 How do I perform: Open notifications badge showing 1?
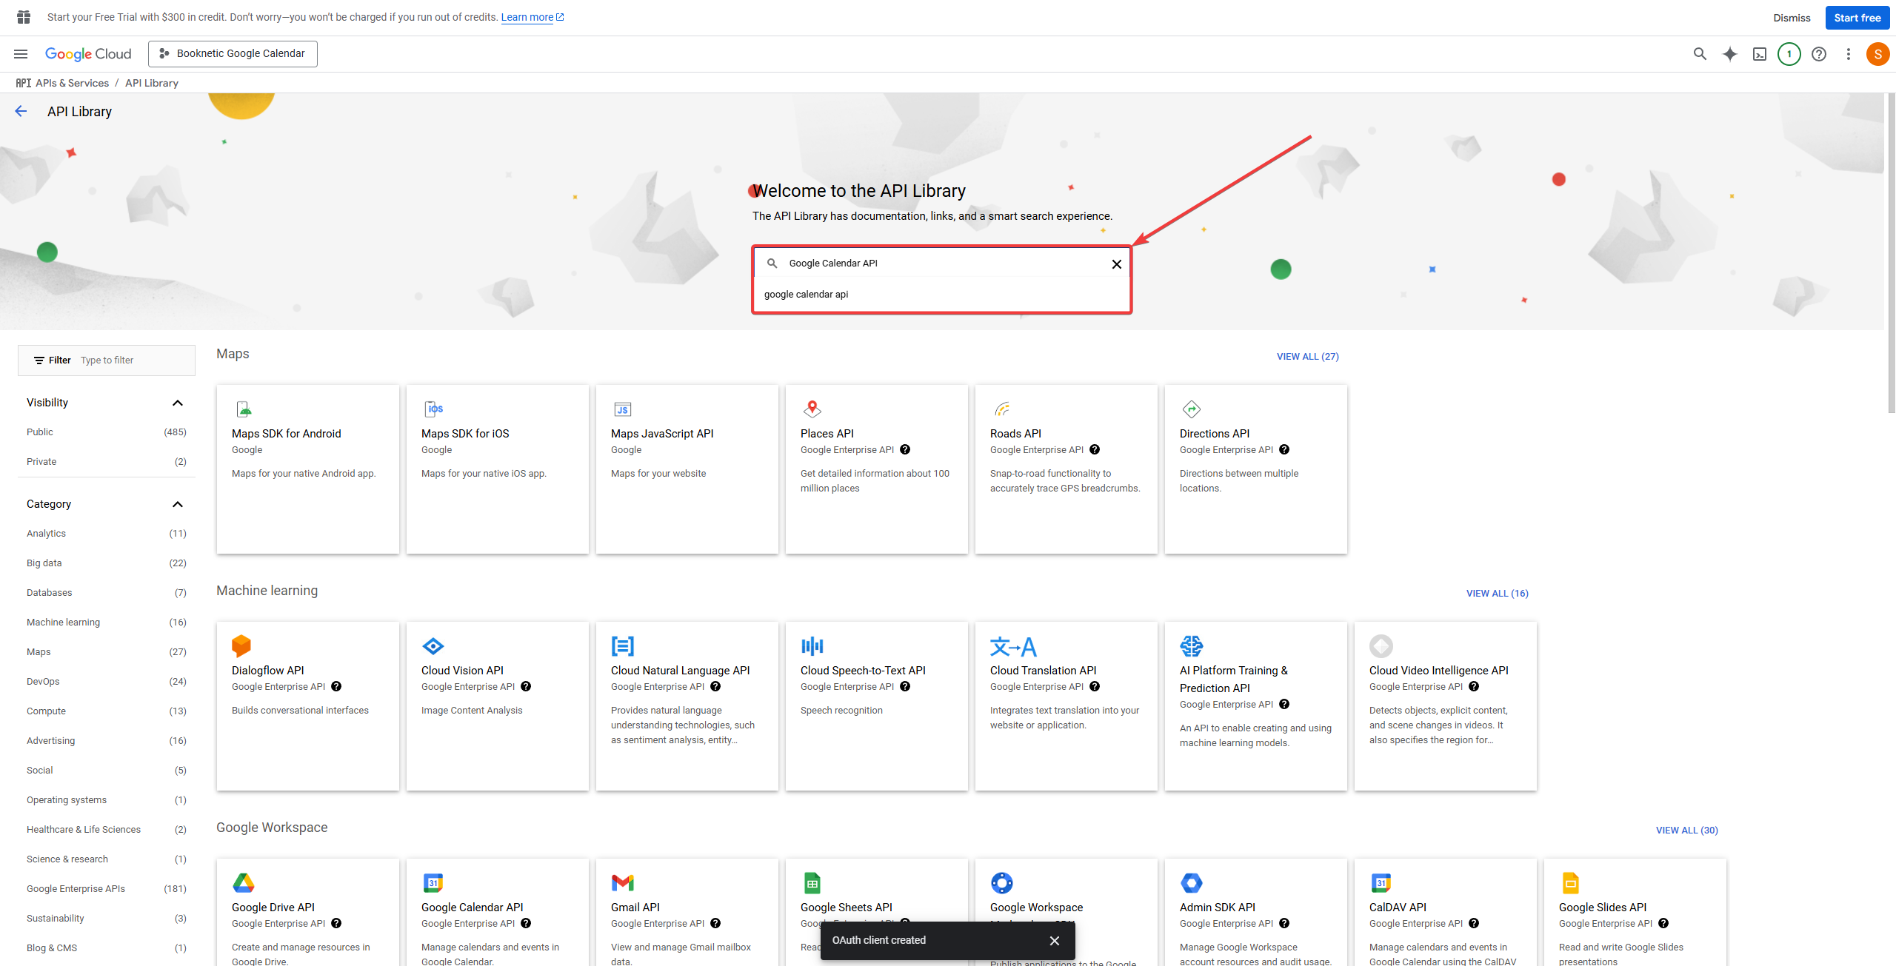click(1789, 54)
